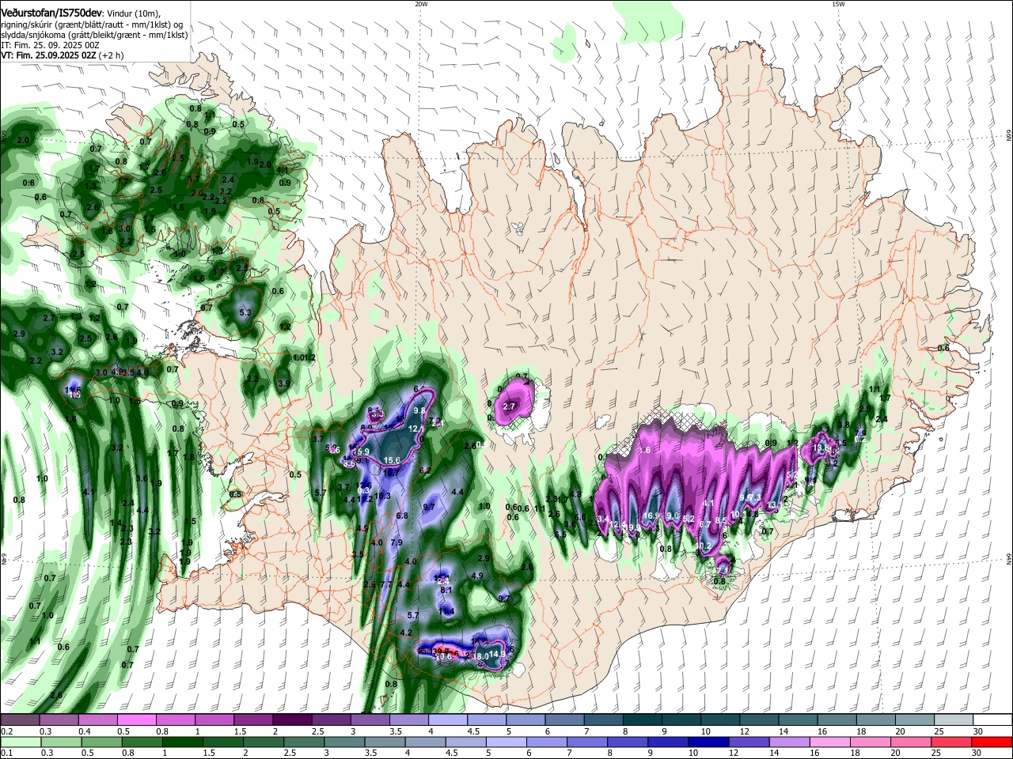This screenshot has height=759, width=1013.
Task: Pick the bright pink 0.5–0.8 swatch in upper legend row
Action: [x=136, y=719]
